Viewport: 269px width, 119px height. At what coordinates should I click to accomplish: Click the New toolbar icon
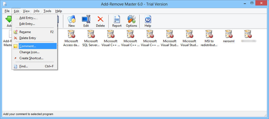tap(72, 19)
